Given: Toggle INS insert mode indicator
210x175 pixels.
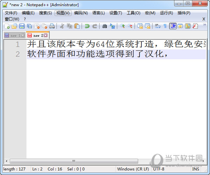Looking at the screenshot, I should click(196, 169).
